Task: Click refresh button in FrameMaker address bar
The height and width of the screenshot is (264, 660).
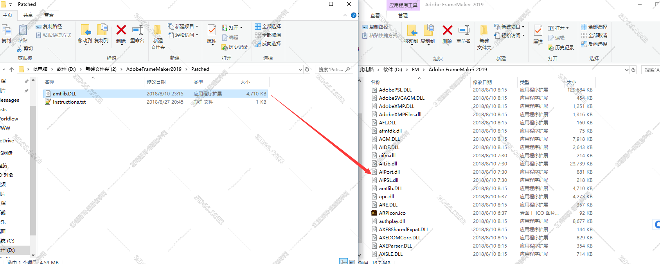Action: point(633,70)
